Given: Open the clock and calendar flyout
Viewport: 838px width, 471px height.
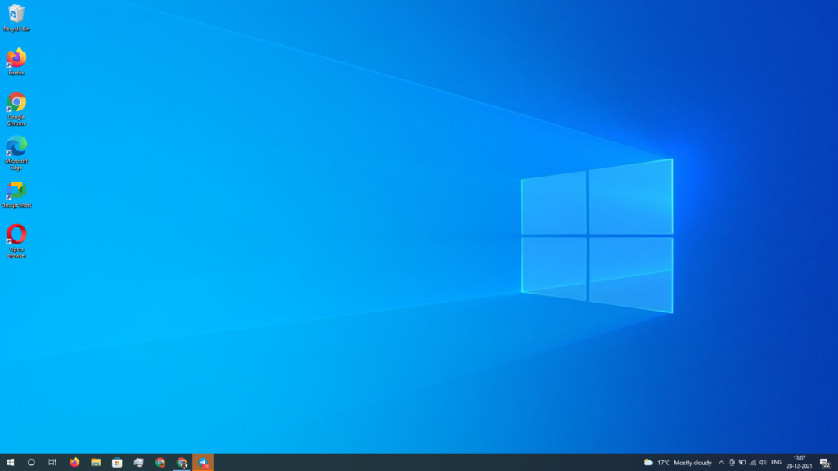Looking at the screenshot, I should coord(800,462).
